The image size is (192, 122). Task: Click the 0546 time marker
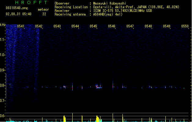[112, 26]
